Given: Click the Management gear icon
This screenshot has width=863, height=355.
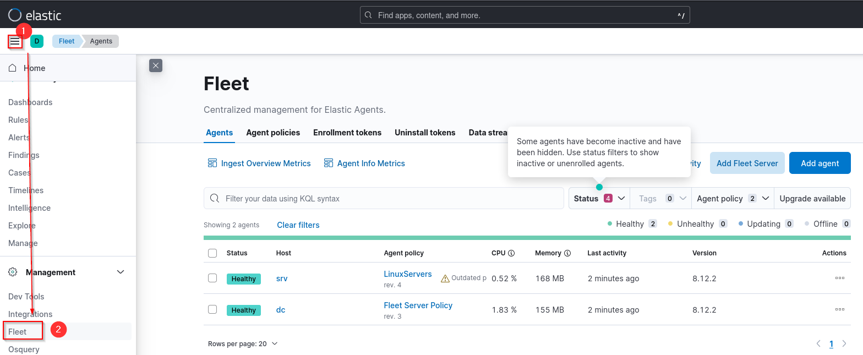Looking at the screenshot, I should pos(13,272).
